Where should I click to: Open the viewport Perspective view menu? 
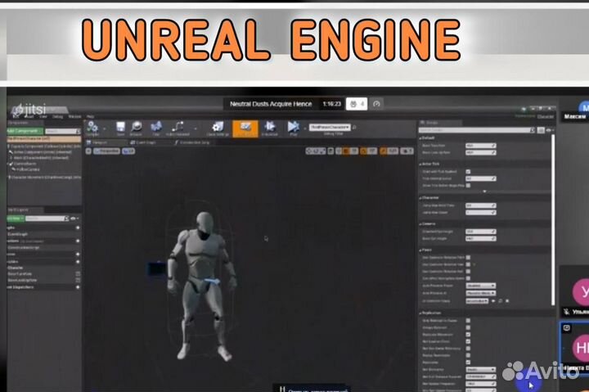tap(106, 151)
